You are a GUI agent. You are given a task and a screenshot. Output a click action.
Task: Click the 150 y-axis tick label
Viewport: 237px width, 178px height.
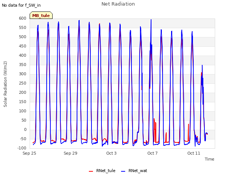pos(23,102)
